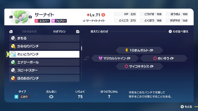Click the れいとうパンチ ice disc icon
Screen dimensions: 198x111
(13, 54)
